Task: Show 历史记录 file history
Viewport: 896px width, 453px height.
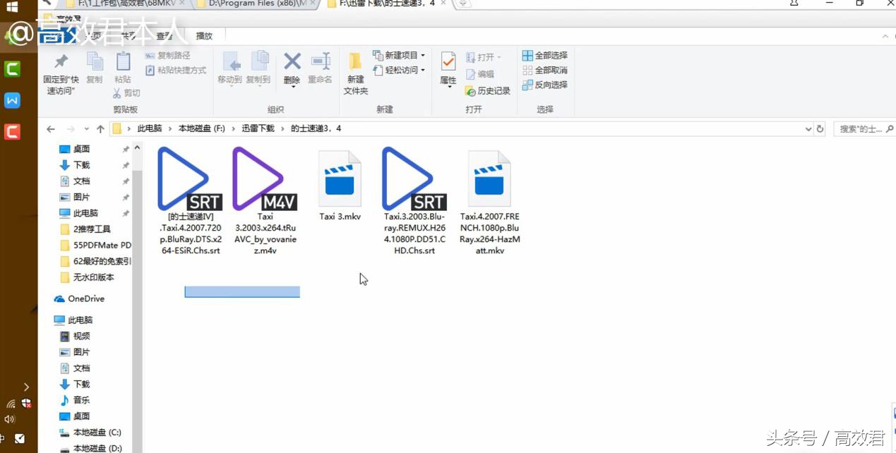Action: 487,91
